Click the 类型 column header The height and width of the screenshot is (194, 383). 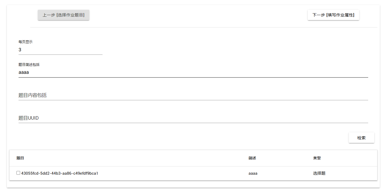pos(317,158)
